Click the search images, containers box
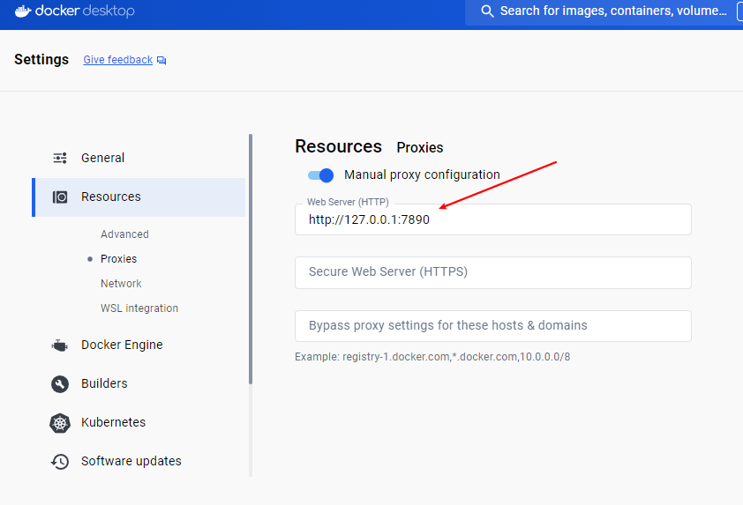 (604, 11)
